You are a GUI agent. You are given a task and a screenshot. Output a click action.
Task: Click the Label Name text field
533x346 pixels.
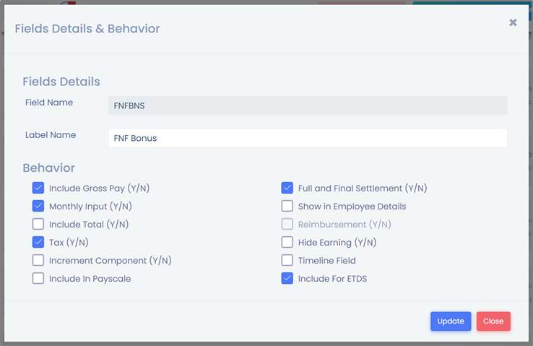(308, 138)
